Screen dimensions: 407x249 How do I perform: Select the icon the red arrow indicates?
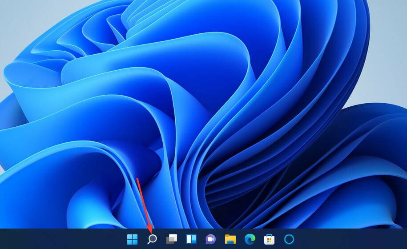tap(152, 239)
